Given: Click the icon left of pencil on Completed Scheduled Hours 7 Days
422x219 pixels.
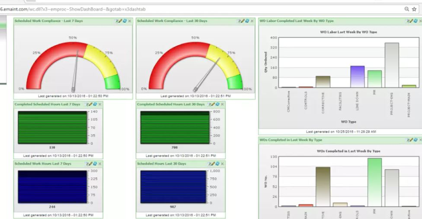Looking at the screenshot, I should tap(87, 105).
